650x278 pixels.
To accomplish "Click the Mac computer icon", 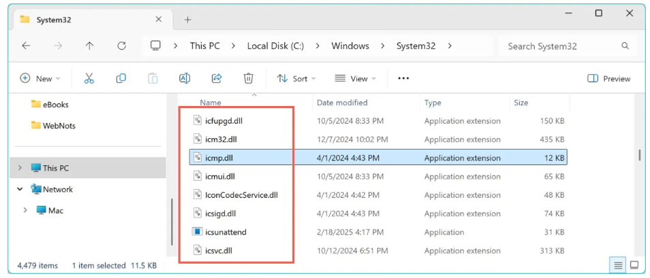I will [41, 210].
